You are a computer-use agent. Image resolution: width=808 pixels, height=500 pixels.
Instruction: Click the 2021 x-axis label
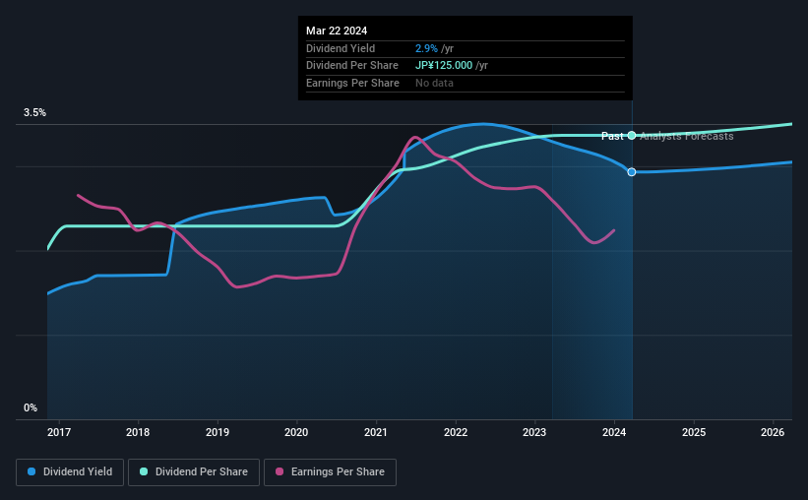click(x=376, y=432)
